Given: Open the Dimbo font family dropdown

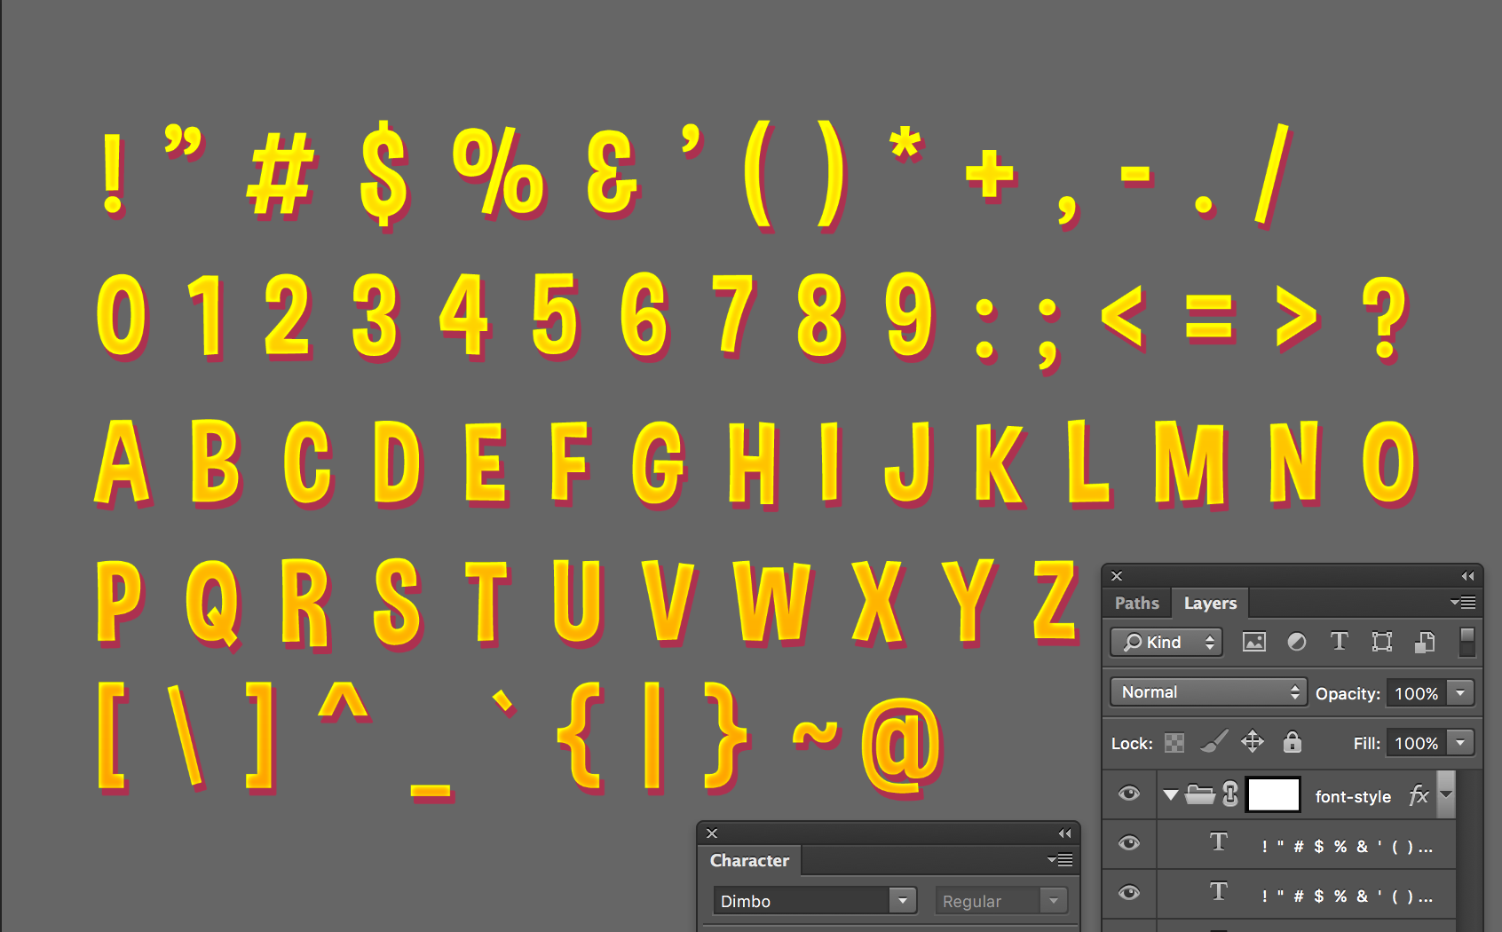Looking at the screenshot, I should [x=904, y=900].
